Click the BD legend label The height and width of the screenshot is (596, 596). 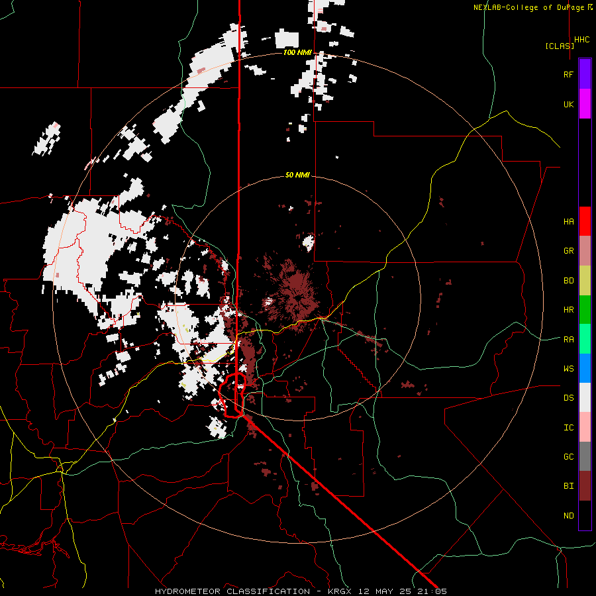coord(568,281)
